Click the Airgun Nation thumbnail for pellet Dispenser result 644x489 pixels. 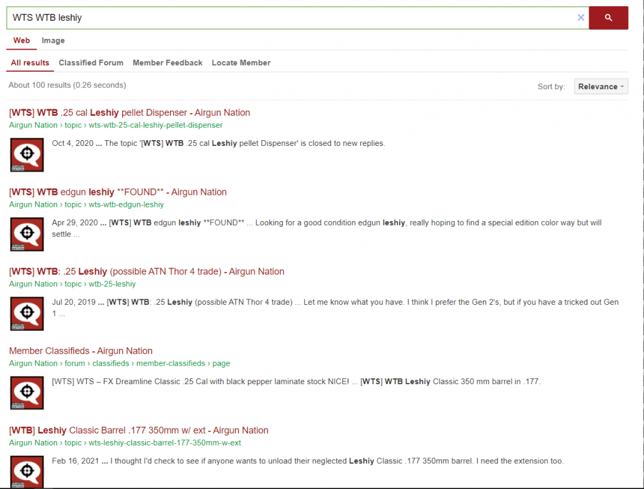[x=26, y=155]
